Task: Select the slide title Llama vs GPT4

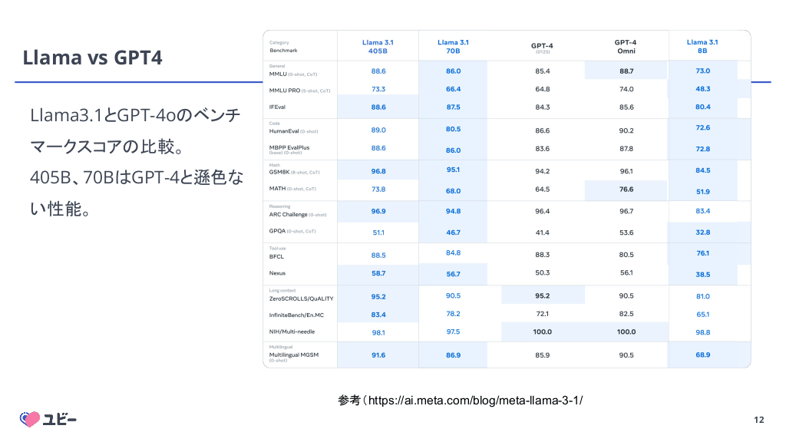Action: tap(92, 57)
